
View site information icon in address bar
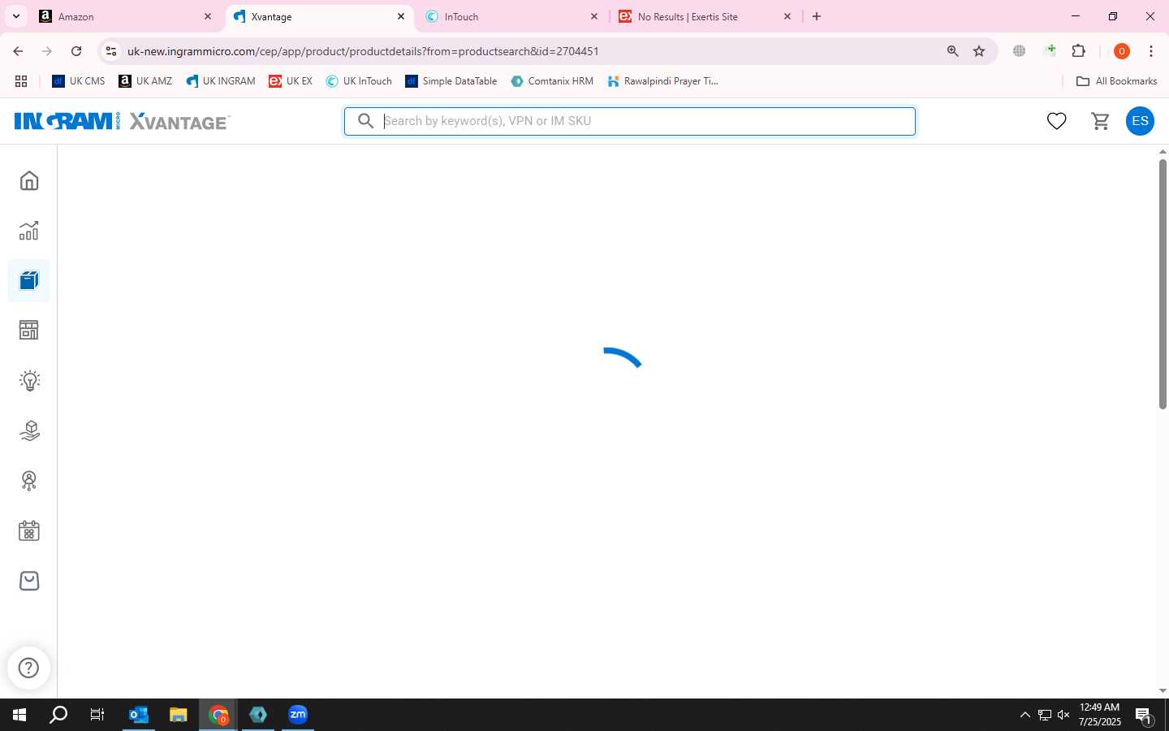tap(111, 51)
